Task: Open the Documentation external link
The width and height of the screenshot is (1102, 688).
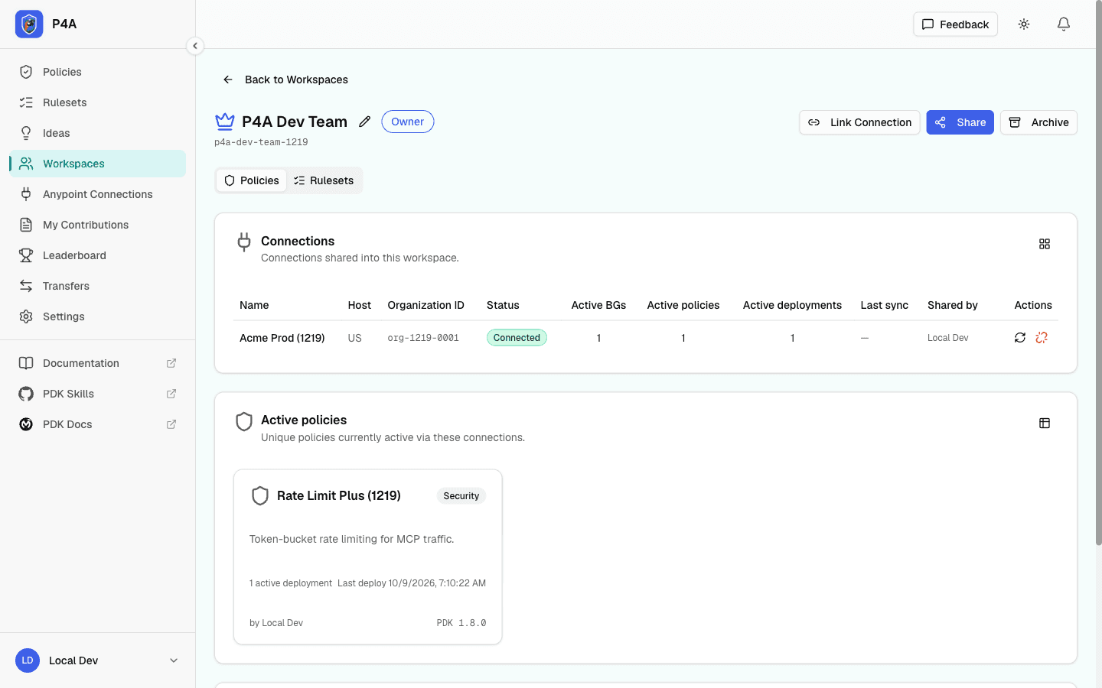Action: (x=98, y=363)
